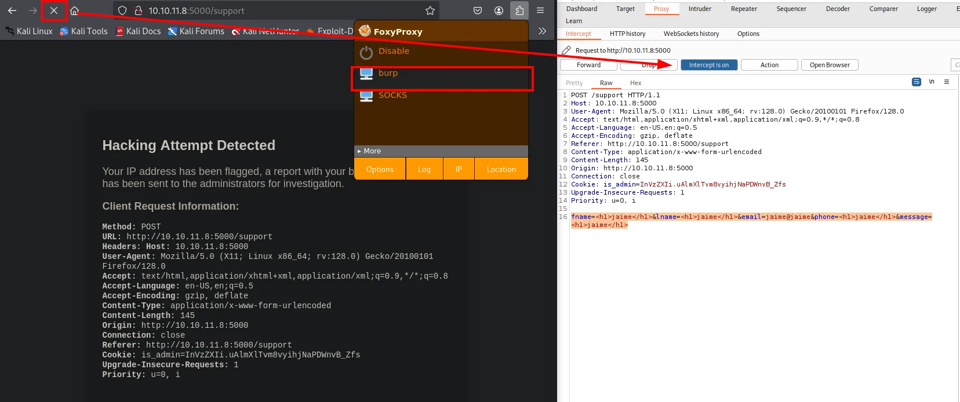This screenshot has height=402, width=960.
Task: Toggle the non-printable characters \n icon
Action: (x=932, y=82)
